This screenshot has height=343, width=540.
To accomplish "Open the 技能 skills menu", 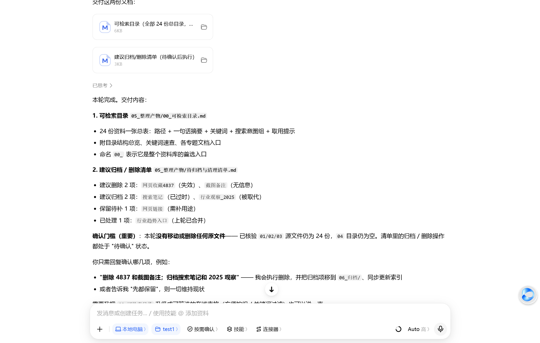I will (237, 329).
